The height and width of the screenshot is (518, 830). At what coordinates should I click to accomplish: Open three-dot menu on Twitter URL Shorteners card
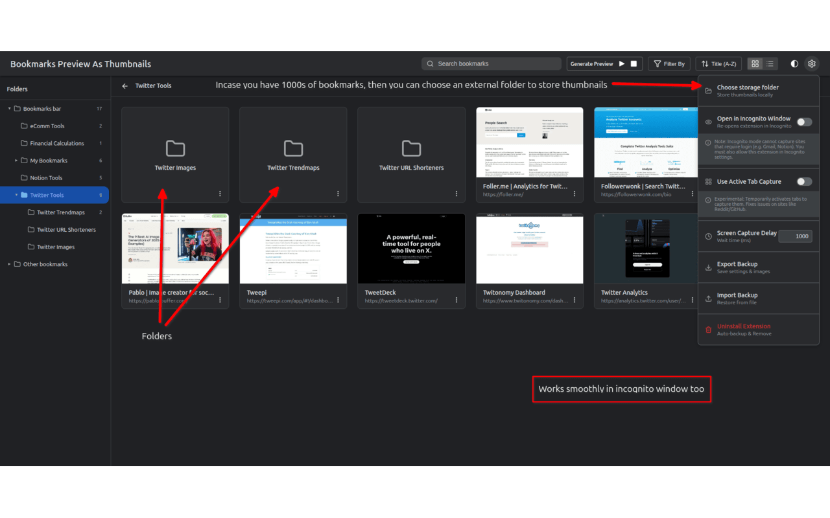point(456,194)
